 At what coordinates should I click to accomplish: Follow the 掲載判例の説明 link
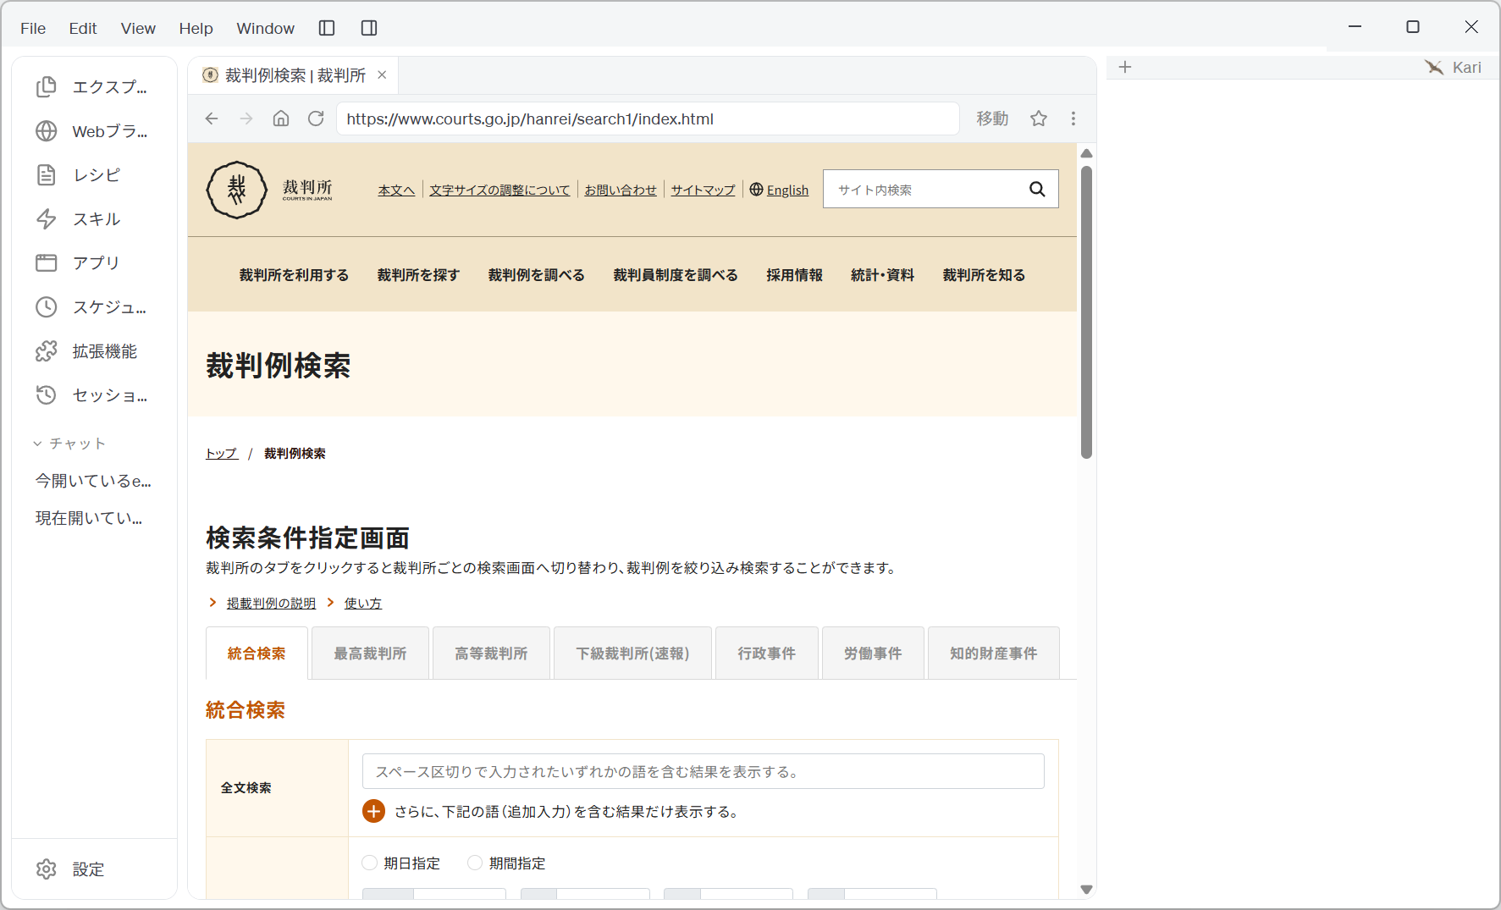pyautogui.click(x=271, y=603)
